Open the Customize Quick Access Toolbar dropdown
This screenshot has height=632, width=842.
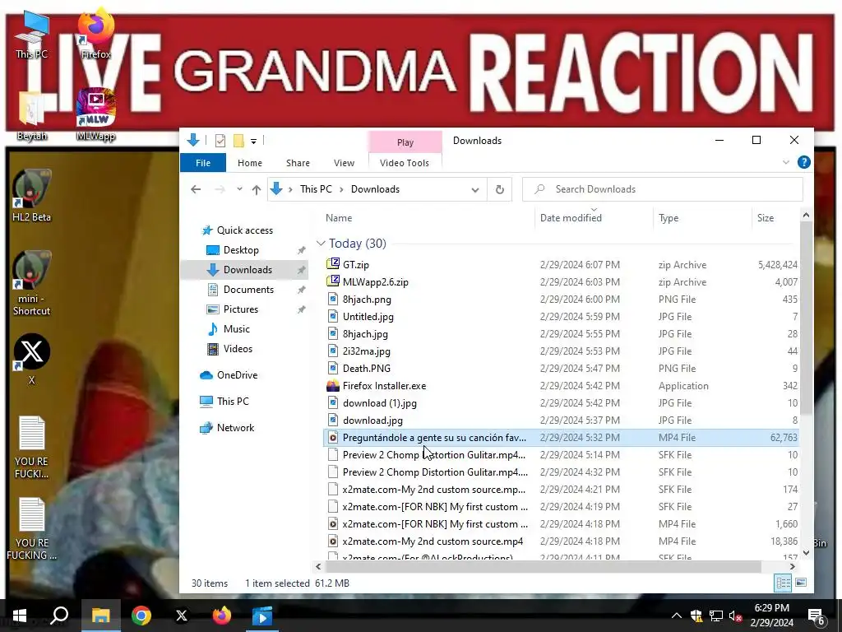coord(253,142)
